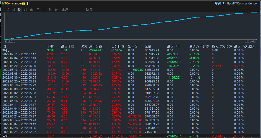Select the 日 daily statistics tab

[13, 9]
